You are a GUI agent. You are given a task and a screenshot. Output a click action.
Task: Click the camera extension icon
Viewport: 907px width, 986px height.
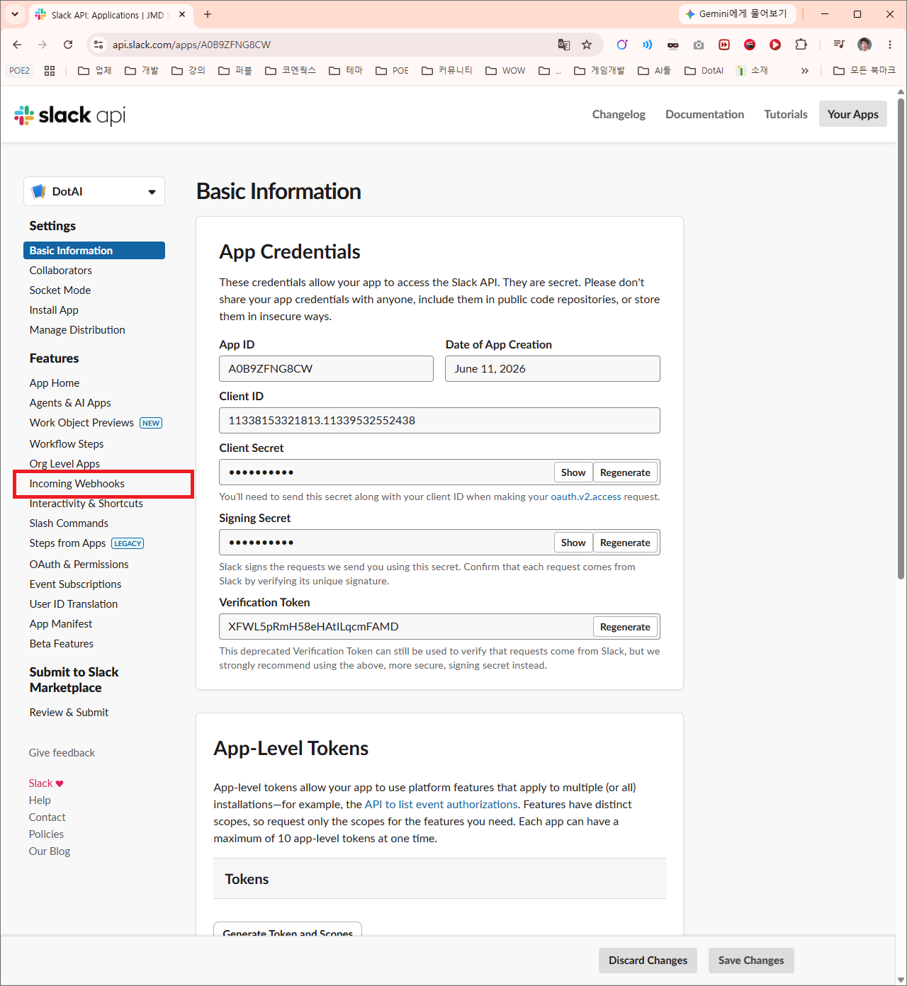pyautogui.click(x=699, y=45)
